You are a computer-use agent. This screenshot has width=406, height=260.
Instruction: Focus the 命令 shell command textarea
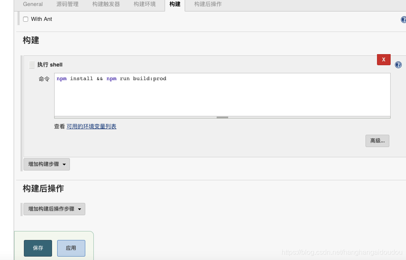pos(222,95)
